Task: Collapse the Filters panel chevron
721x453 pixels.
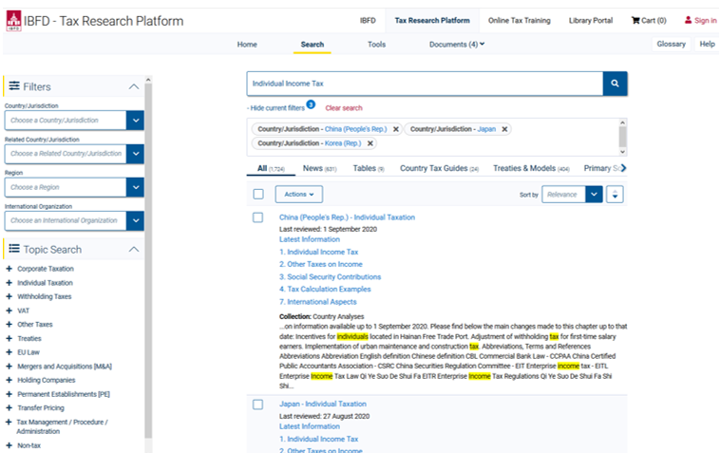Action: pyautogui.click(x=134, y=86)
